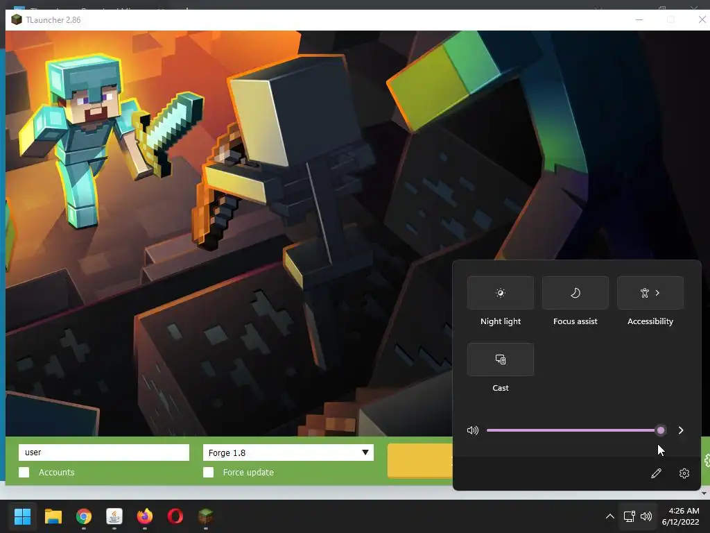Click the speaker icon in system tray
710x533 pixels.
pos(646,516)
